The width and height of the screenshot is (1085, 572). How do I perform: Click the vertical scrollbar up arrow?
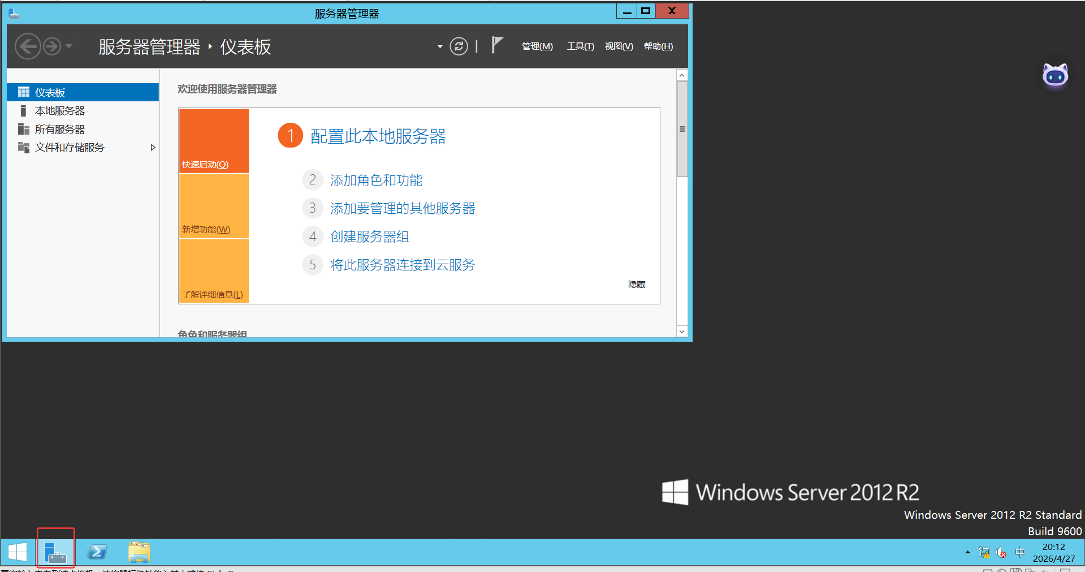click(682, 75)
